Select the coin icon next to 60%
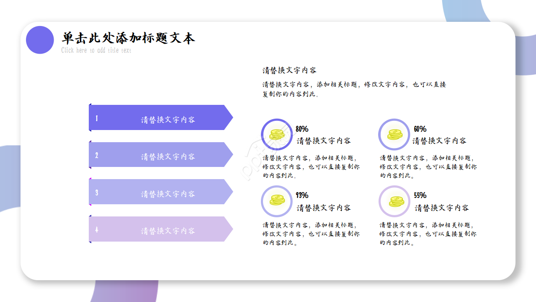 point(394,135)
